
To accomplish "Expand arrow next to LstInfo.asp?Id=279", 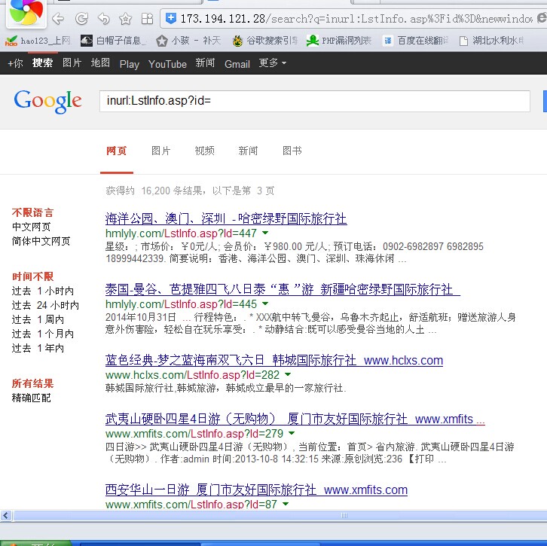I will click(x=292, y=433).
